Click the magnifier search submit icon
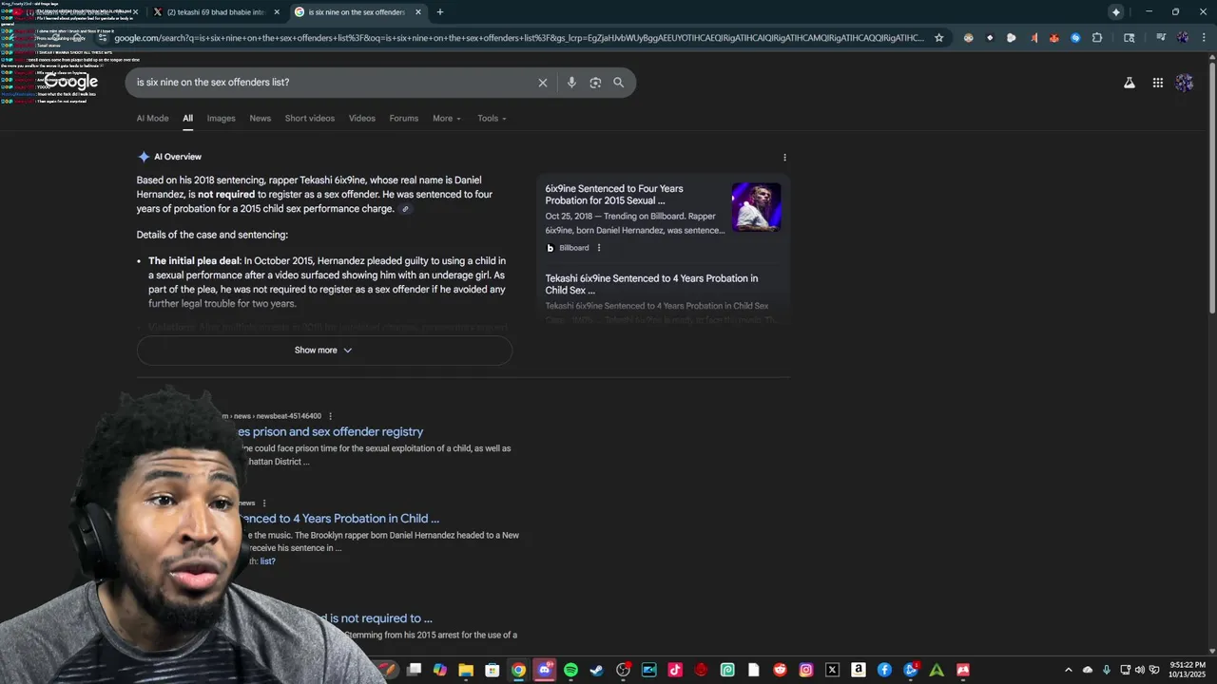Viewport: 1217px width, 684px height. [x=618, y=83]
